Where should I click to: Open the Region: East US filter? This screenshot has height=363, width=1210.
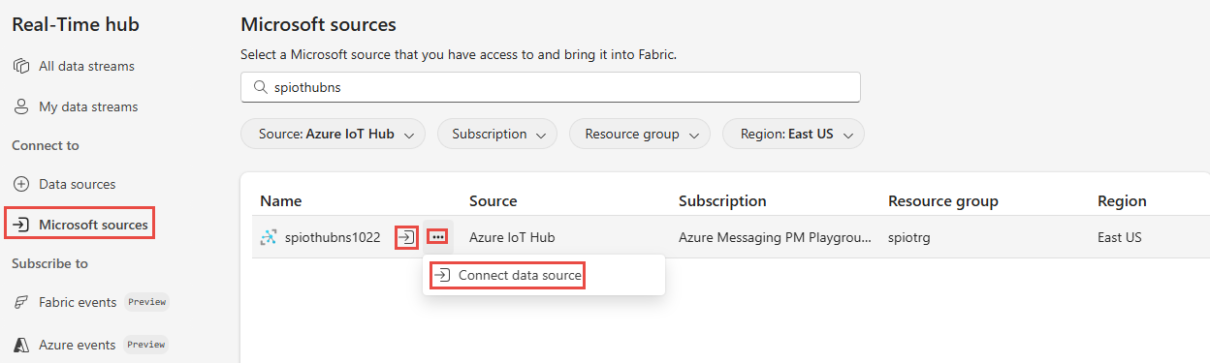click(x=793, y=135)
